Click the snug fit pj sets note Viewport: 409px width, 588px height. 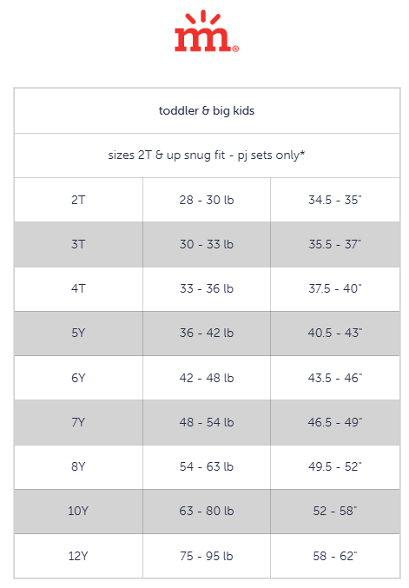207,155
